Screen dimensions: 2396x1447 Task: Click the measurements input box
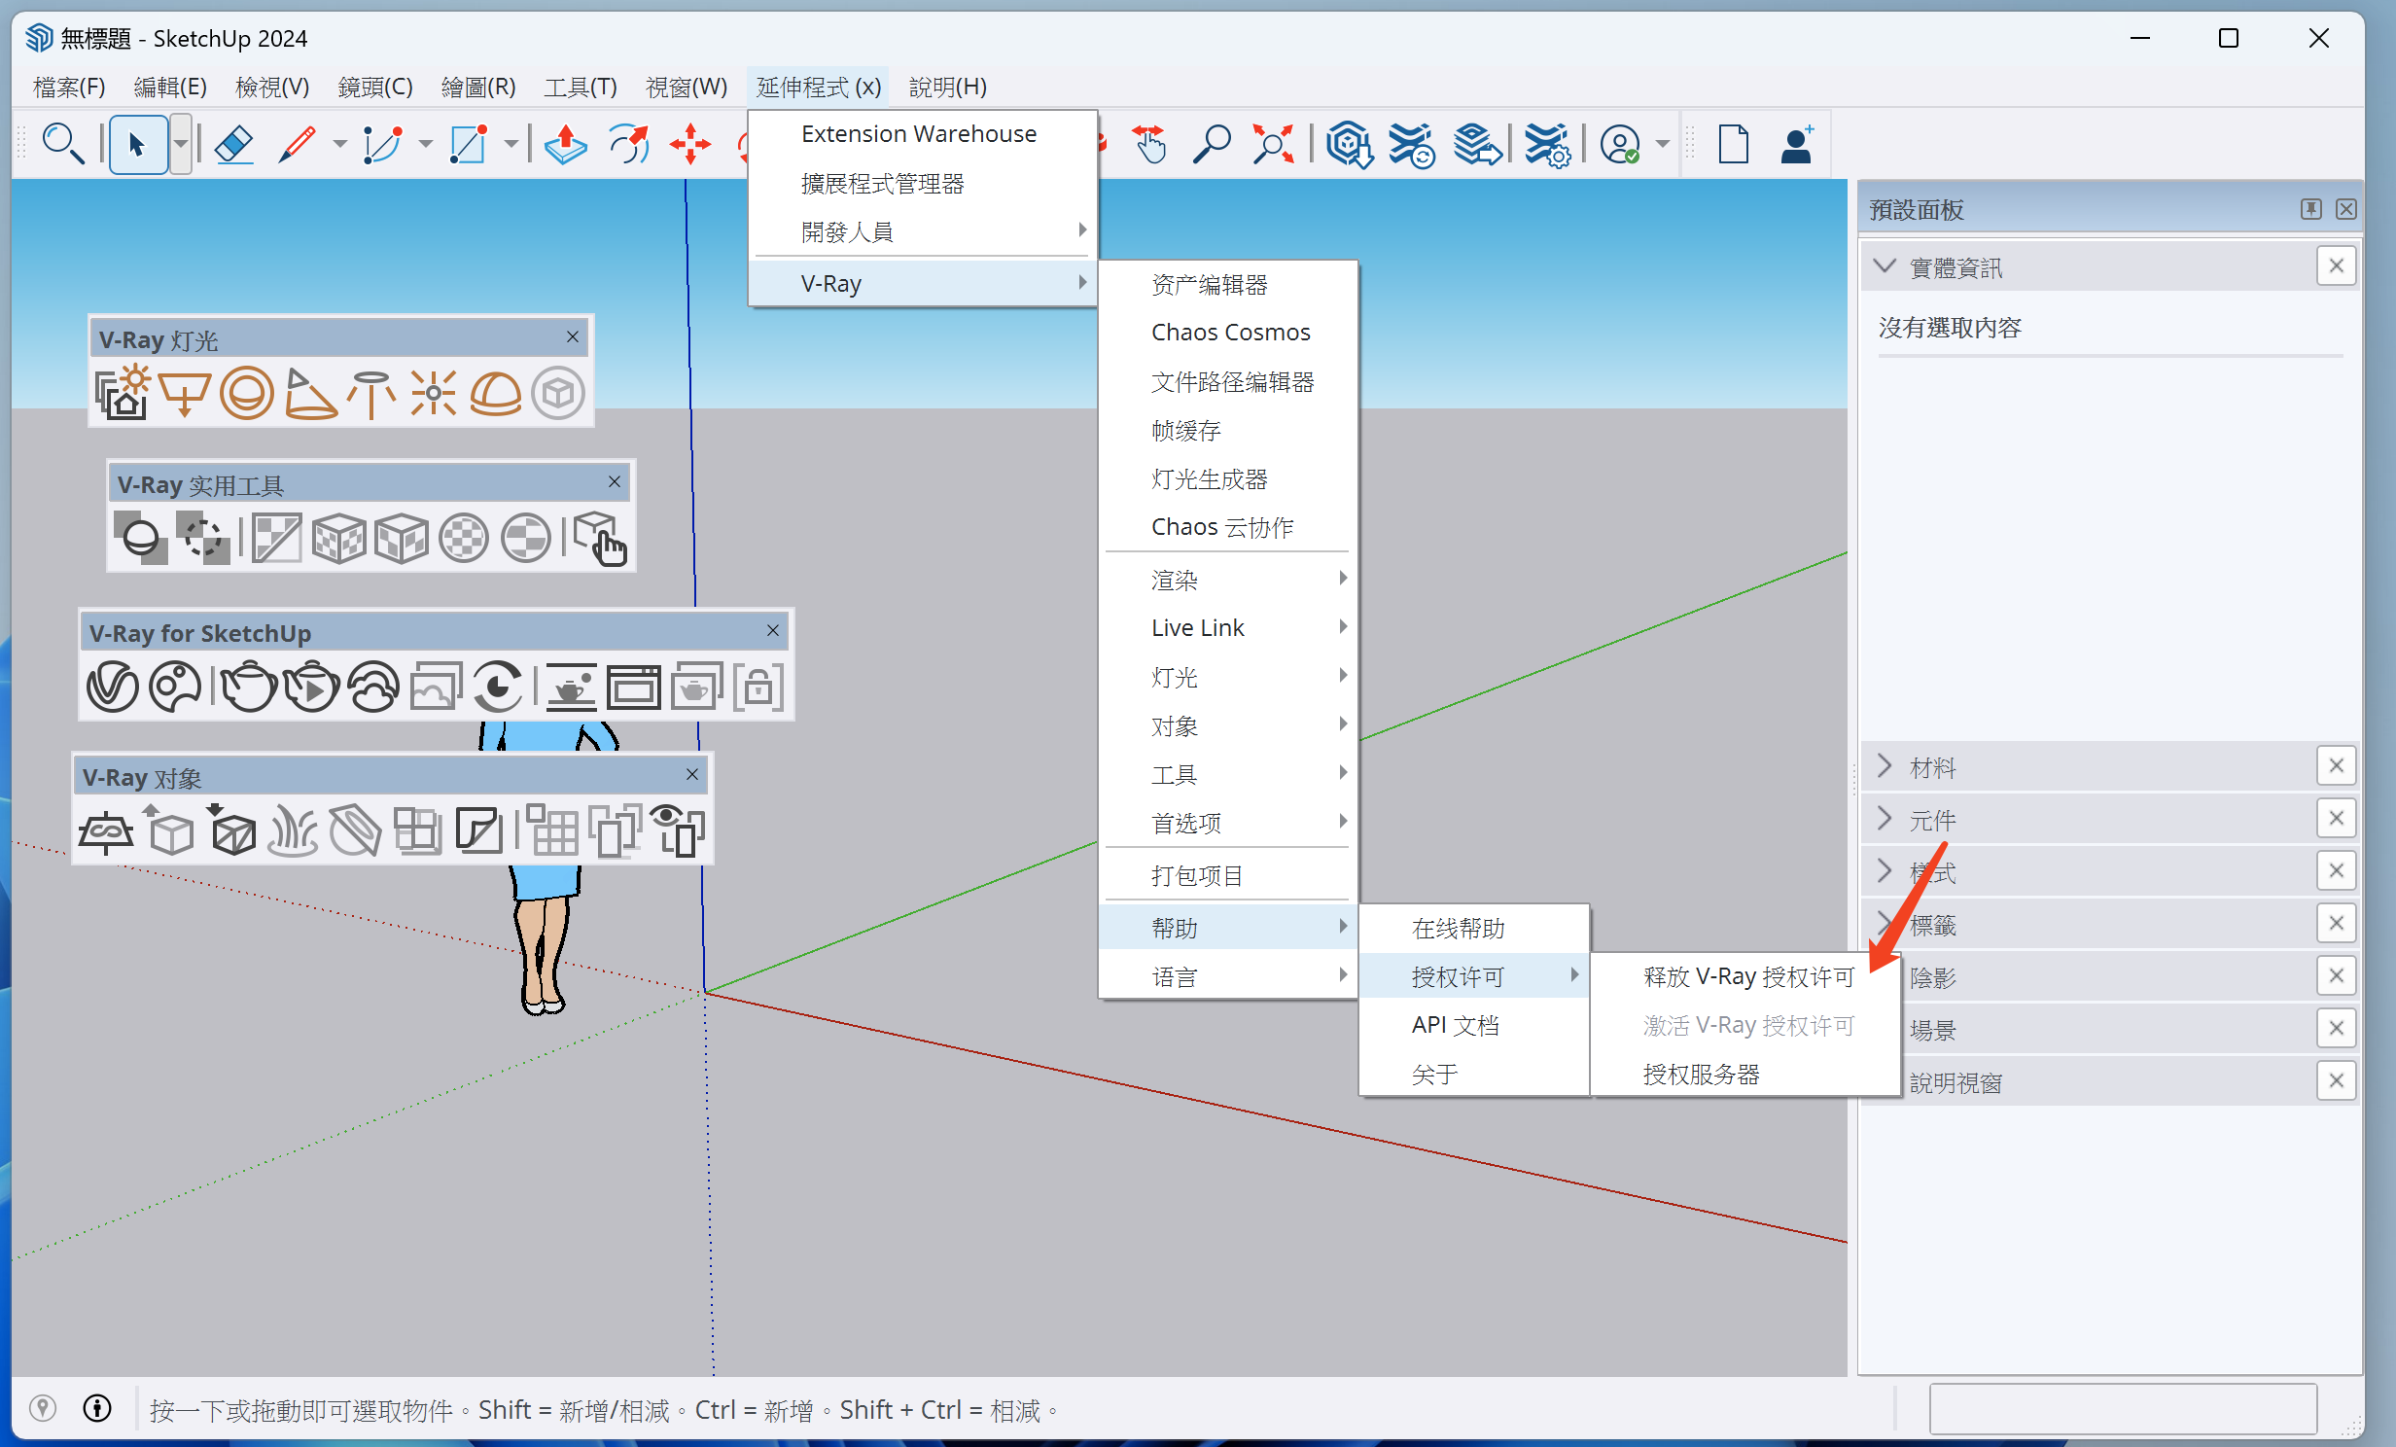pos(2122,1408)
